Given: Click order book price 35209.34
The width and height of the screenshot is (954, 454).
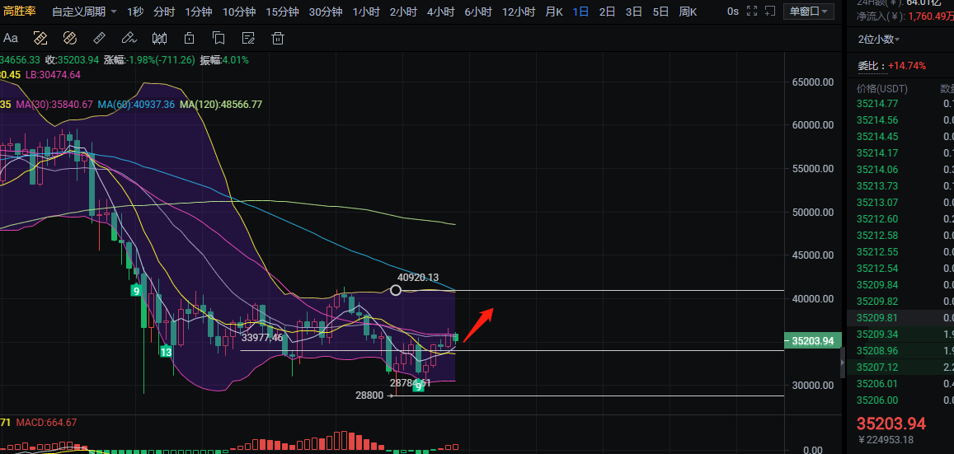Looking at the screenshot, I should point(877,335).
